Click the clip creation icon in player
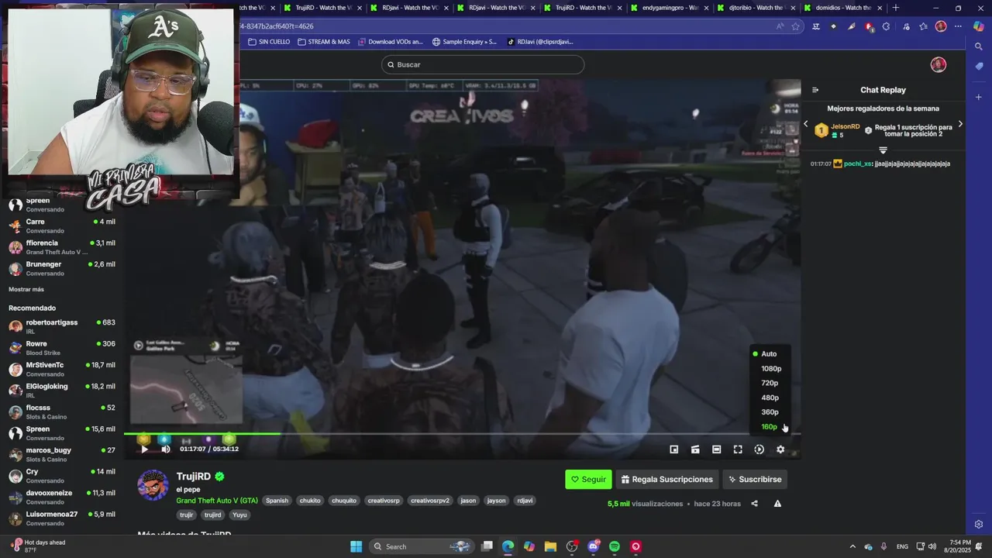The width and height of the screenshot is (992, 558). pyautogui.click(x=695, y=449)
